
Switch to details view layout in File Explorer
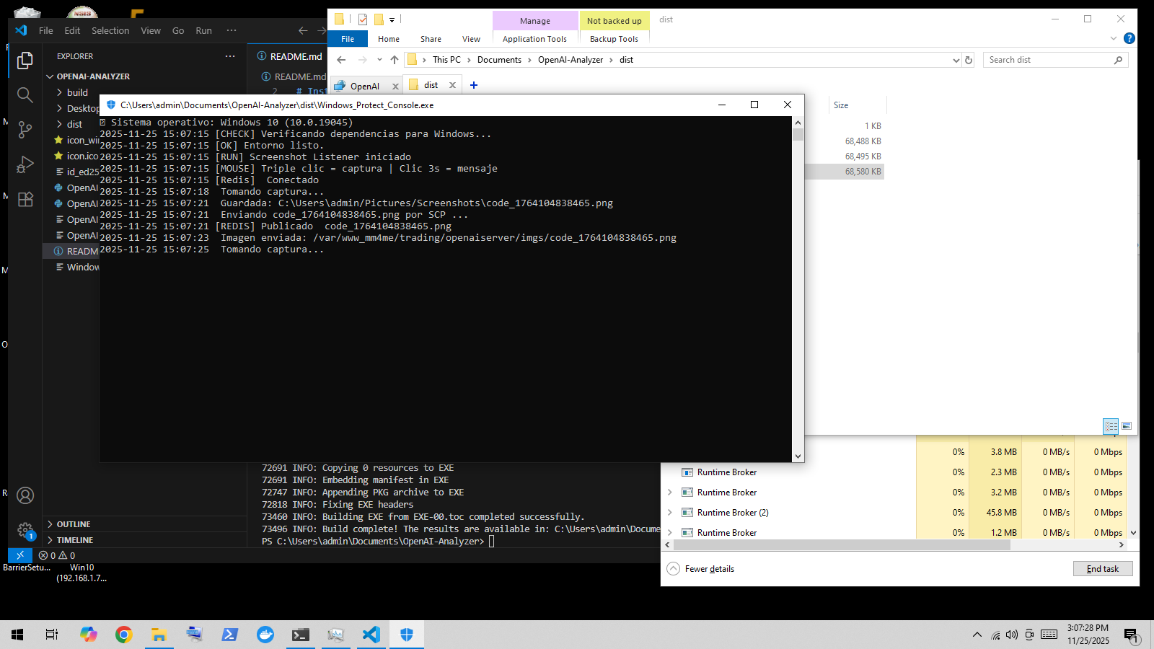tap(1111, 426)
